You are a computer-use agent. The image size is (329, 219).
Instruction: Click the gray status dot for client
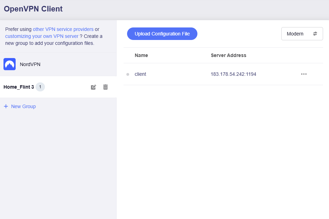click(128, 74)
